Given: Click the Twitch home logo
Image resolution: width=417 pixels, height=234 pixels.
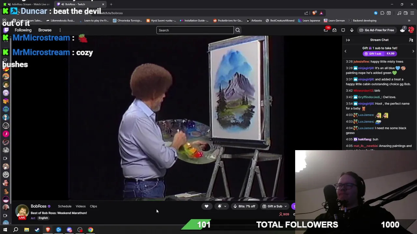Looking at the screenshot, I should tap(6, 30).
